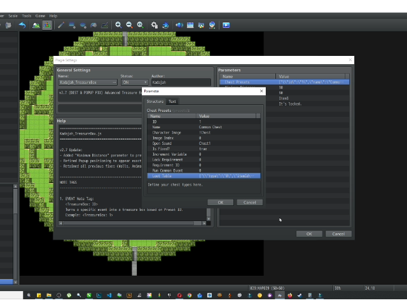The image size is (407, 305).
Task: Select the Open Sound row
Action: click(x=203, y=144)
